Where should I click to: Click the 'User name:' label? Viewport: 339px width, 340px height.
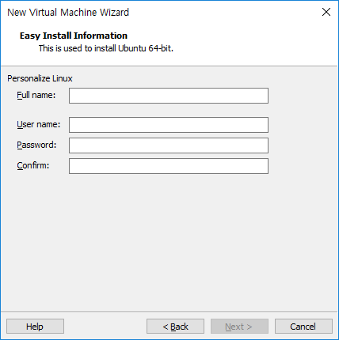(x=39, y=124)
